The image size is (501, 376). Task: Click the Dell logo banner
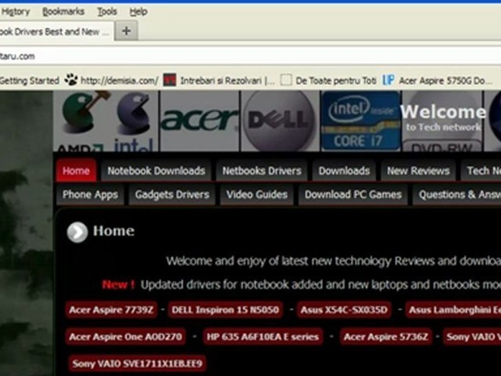tap(280, 121)
